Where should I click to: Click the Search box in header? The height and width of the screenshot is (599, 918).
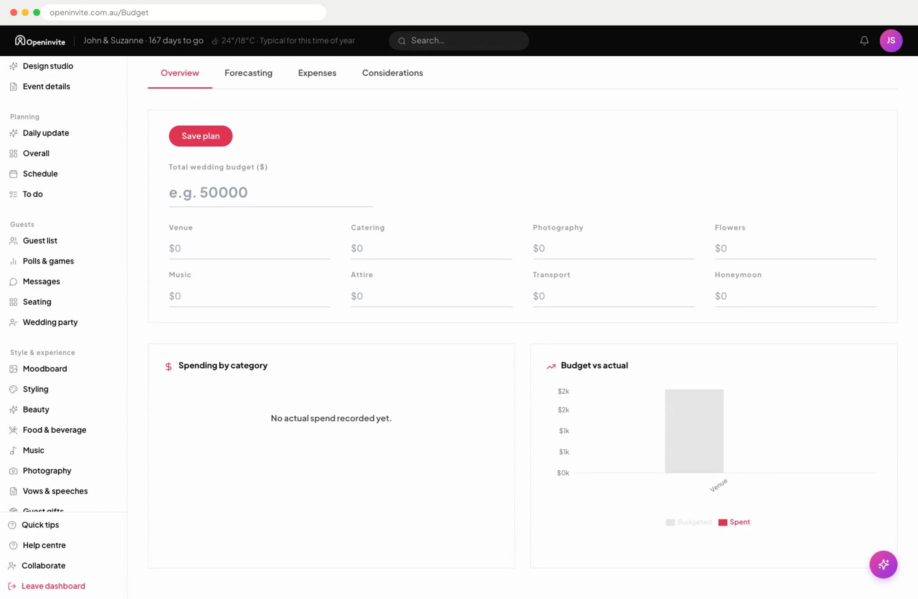click(459, 41)
